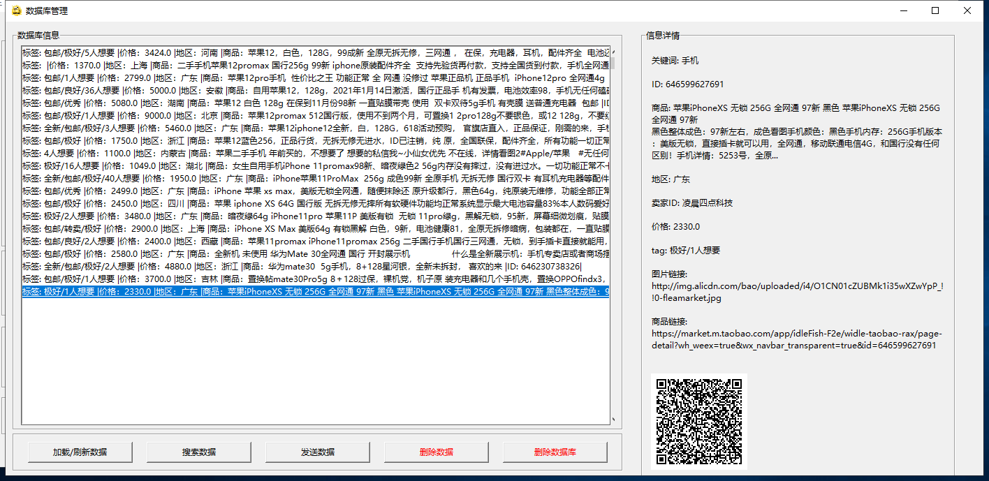Select the row priced 1100.0 from 内蒙古
This screenshot has width=989, height=481.
pos(316,153)
